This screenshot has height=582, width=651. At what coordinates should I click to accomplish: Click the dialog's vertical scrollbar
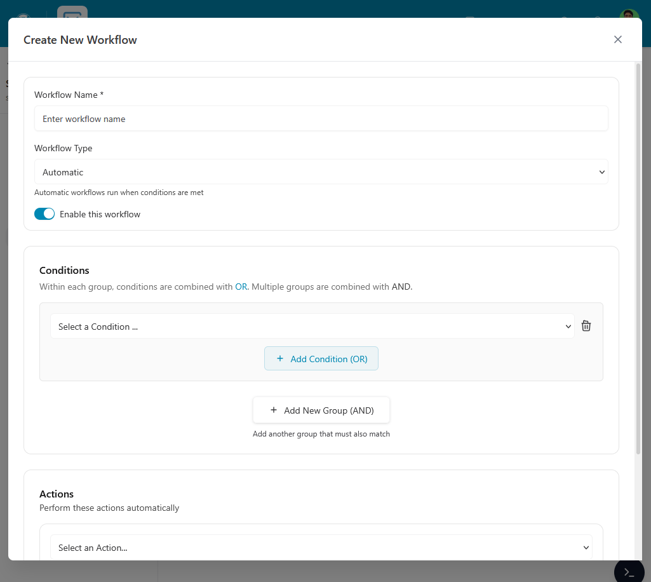click(638, 257)
